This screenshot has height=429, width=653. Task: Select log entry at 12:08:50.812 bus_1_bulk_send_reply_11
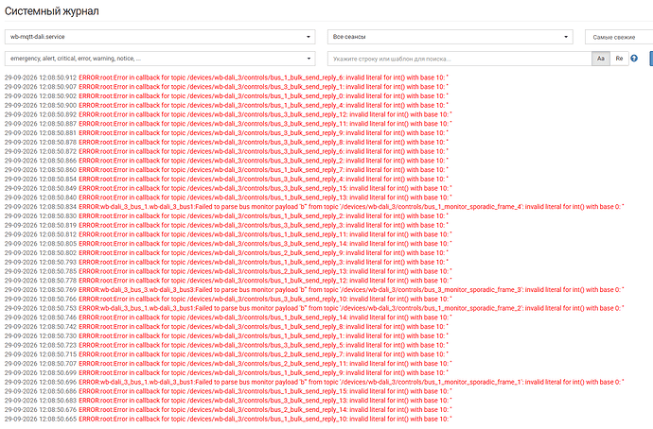228,234
